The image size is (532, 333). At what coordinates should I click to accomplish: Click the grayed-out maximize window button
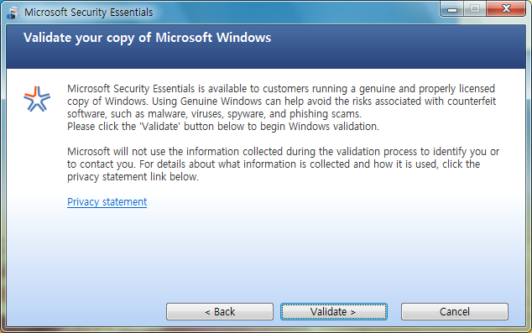pos(475,9)
